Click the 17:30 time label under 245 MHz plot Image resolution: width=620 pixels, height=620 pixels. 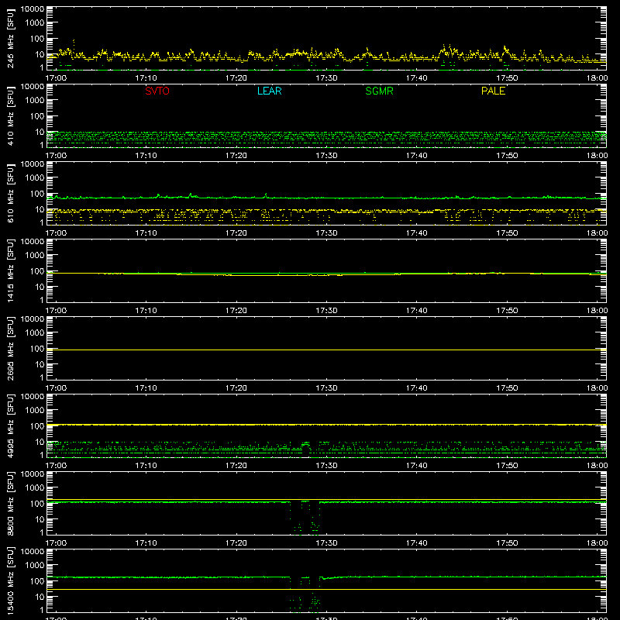pos(326,78)
